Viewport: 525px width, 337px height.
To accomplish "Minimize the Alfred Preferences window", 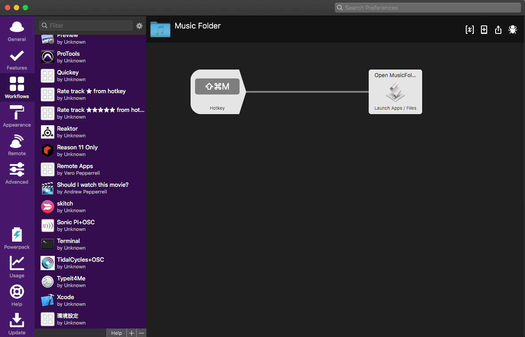I will click(x=16, y=8).
